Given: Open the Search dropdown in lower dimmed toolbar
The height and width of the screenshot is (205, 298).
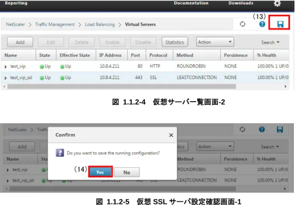Looking at the screenshot, I should point(270,147).
